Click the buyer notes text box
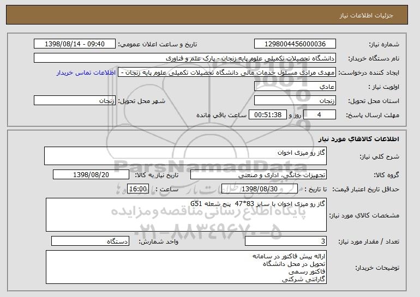This screenshot has width=420, height=297. point(186,267)
